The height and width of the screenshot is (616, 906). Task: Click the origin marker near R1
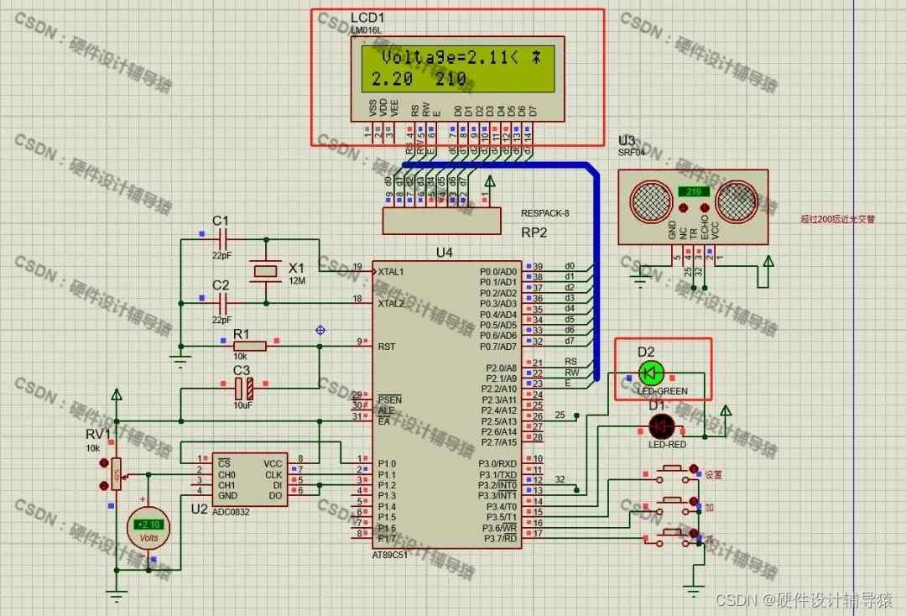(x=320, y=330)
